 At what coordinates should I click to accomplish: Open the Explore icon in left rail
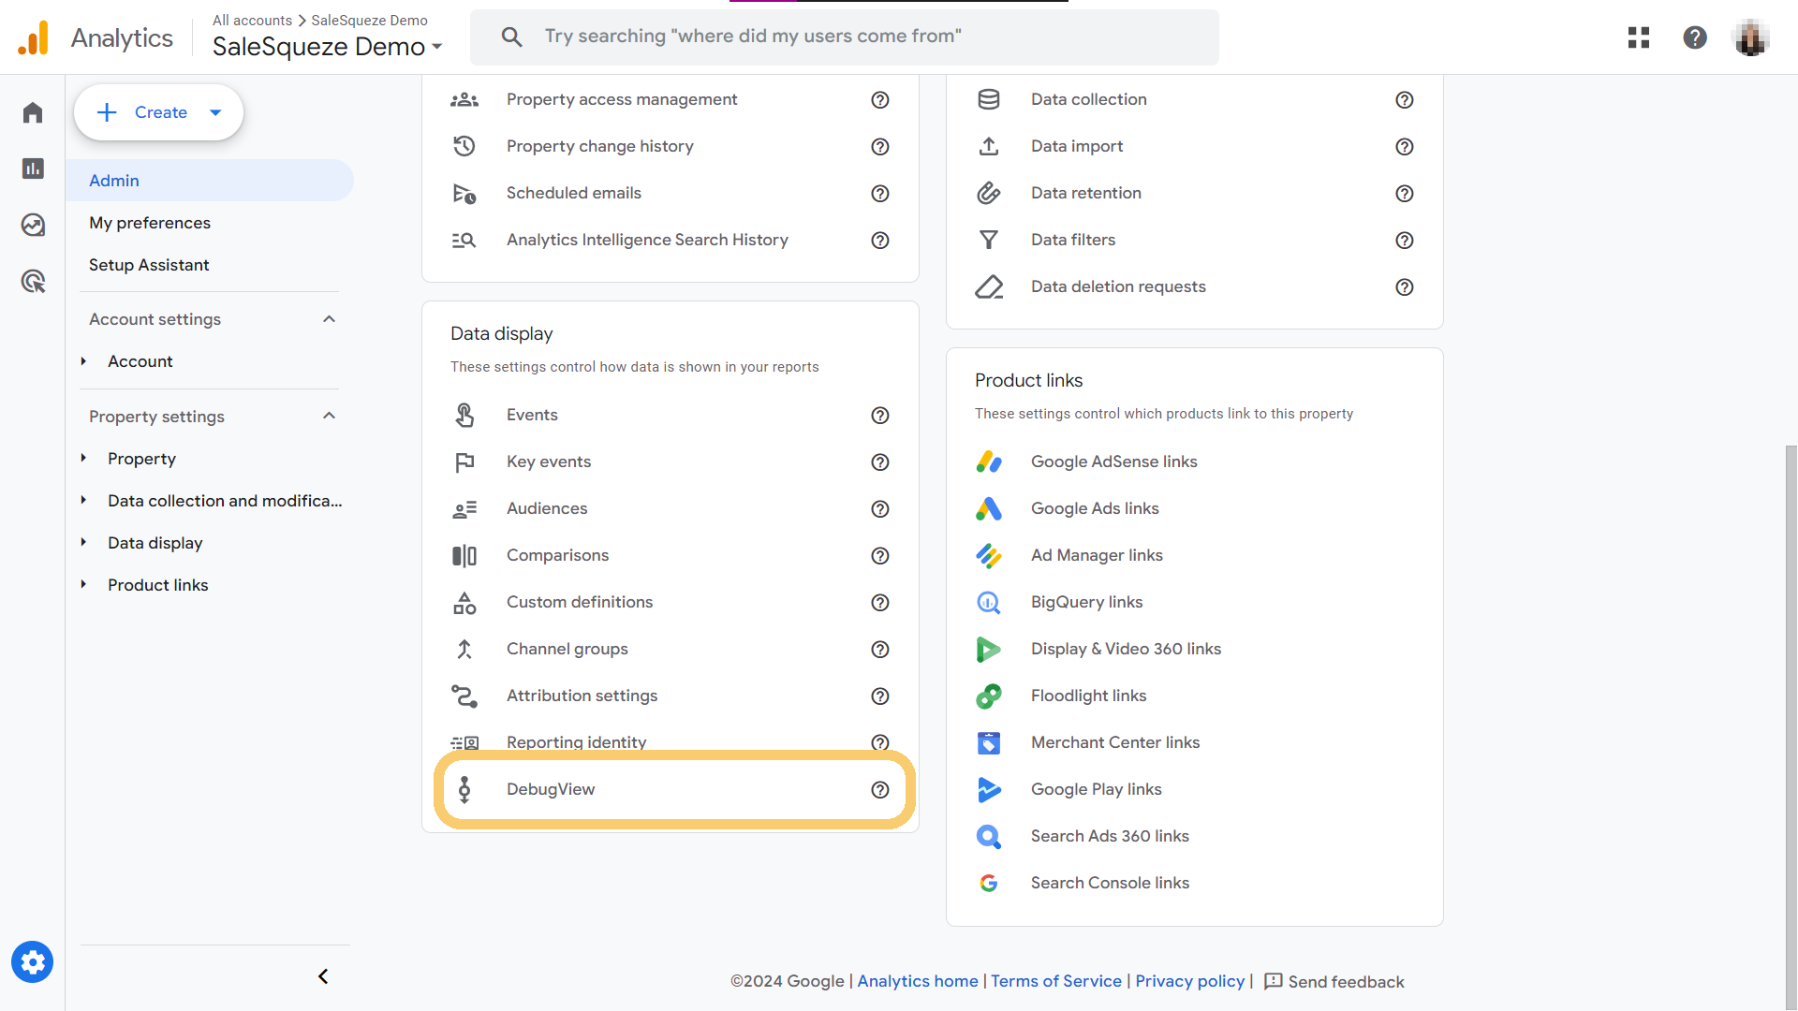click(33, 225)
